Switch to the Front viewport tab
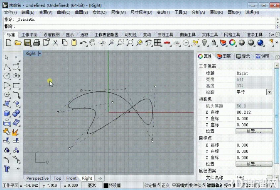This screenshot has height=190, width=280. click(x=71, y=178)
